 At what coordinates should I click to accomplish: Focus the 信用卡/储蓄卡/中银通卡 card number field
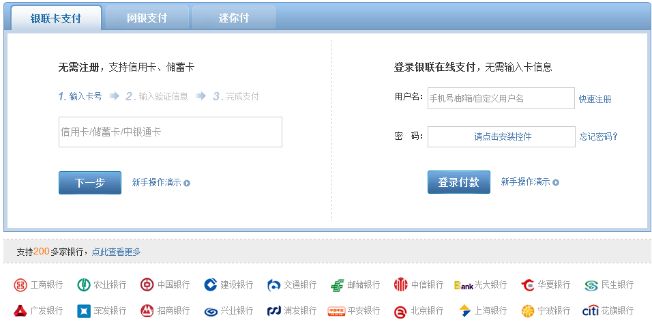(x=171, y=132)
